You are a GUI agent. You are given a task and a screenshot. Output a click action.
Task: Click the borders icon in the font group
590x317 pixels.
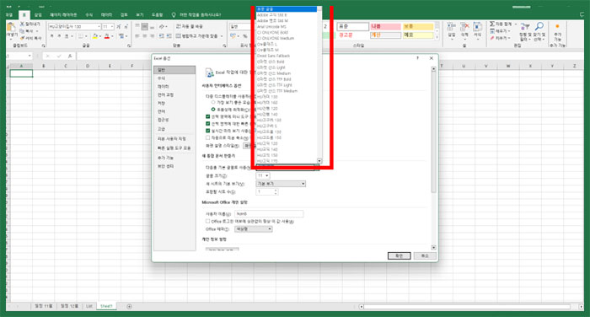(81, 36)
